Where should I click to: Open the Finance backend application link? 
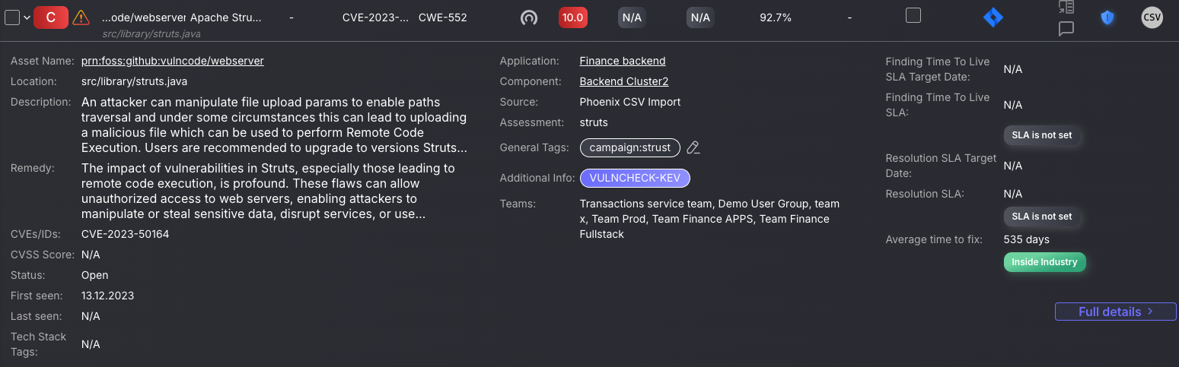point(623,61)
